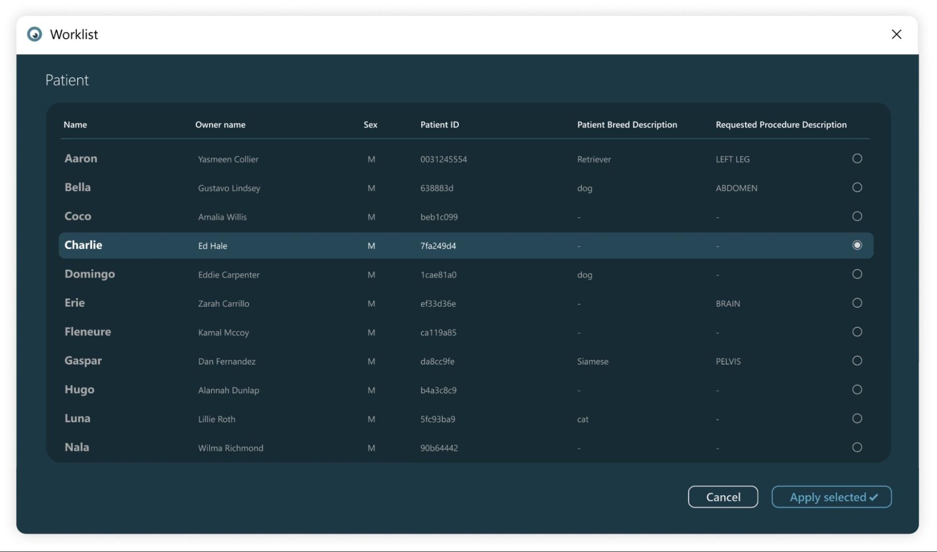This screenshot has width=937, height=552.
Task: Select the radio button for Aaron
Action: [x=857, y=159]
